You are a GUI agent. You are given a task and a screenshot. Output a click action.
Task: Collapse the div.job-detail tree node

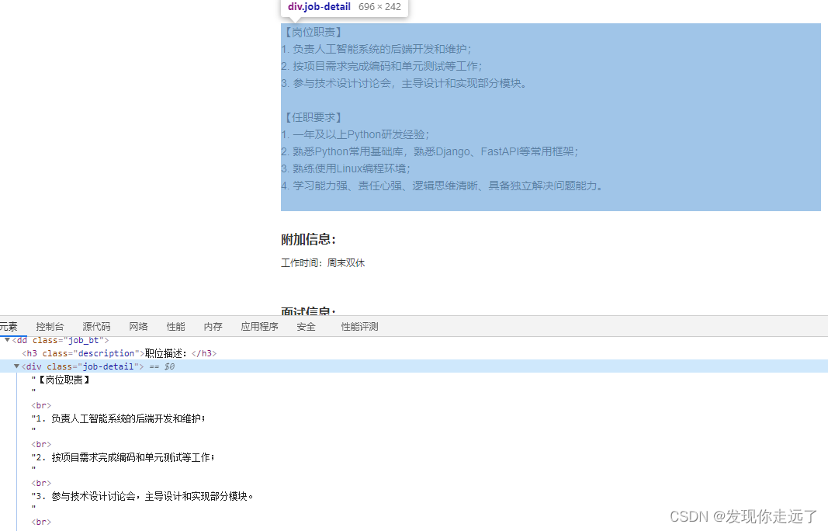click(17, 366)
